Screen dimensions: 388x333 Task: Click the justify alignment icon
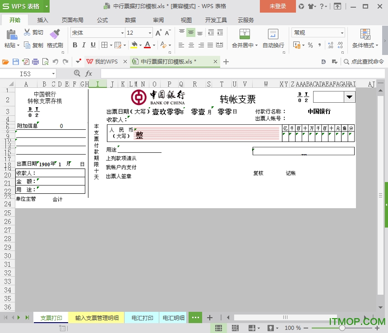pyautogui.click(x=210, y=45)
